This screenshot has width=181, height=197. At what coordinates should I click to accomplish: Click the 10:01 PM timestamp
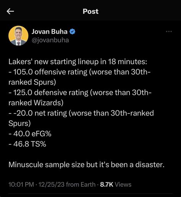tap(21, 184)
